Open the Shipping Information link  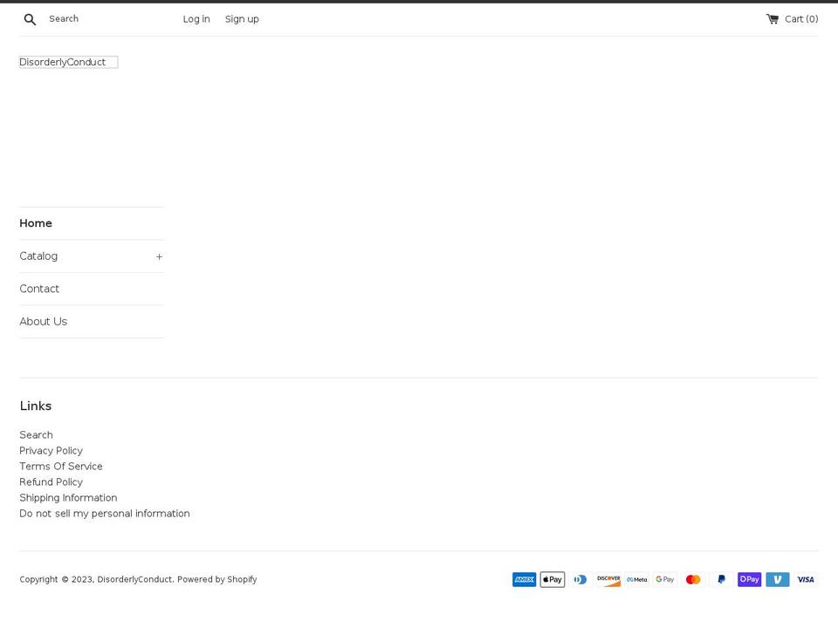point(68,498)
